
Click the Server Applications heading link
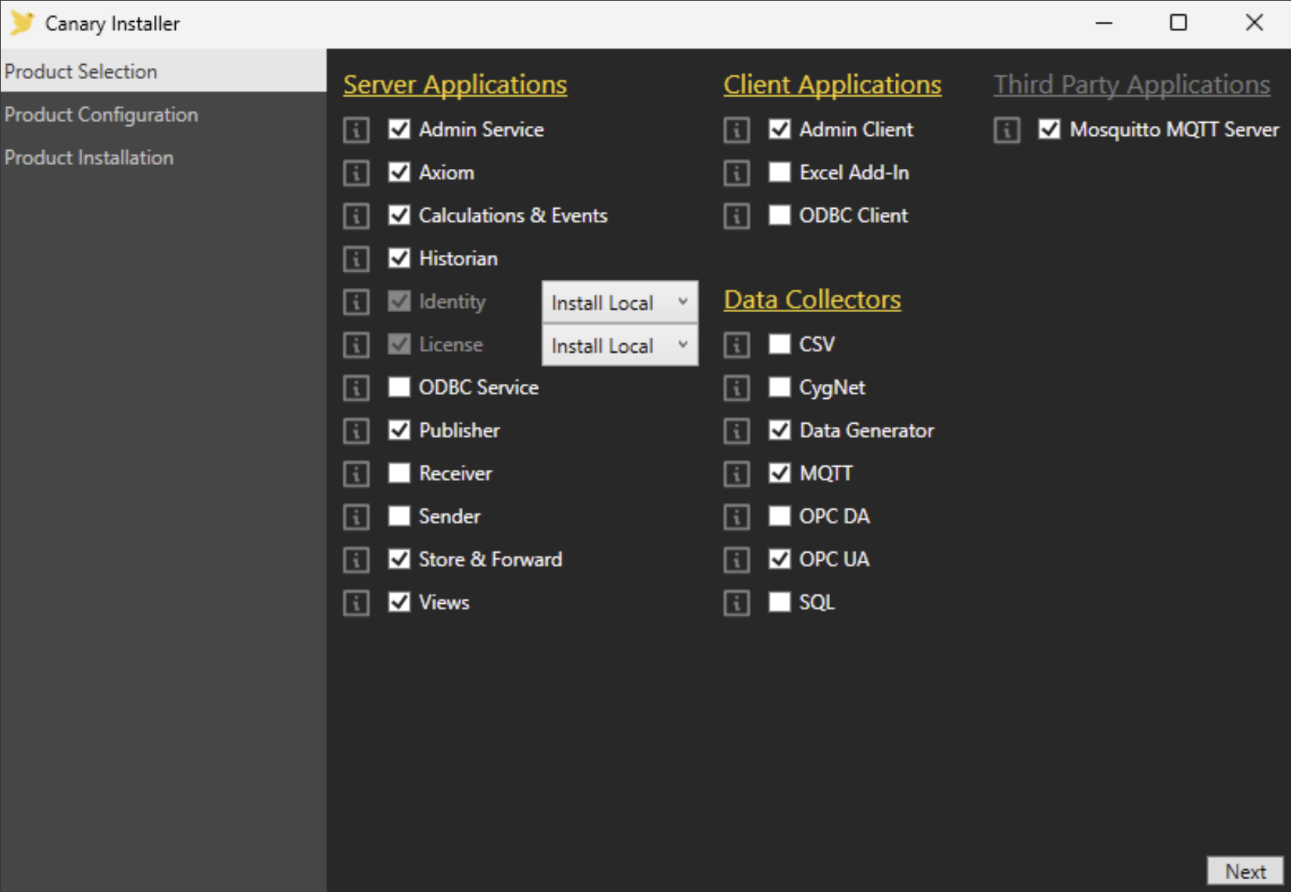[x=455, y=84]
